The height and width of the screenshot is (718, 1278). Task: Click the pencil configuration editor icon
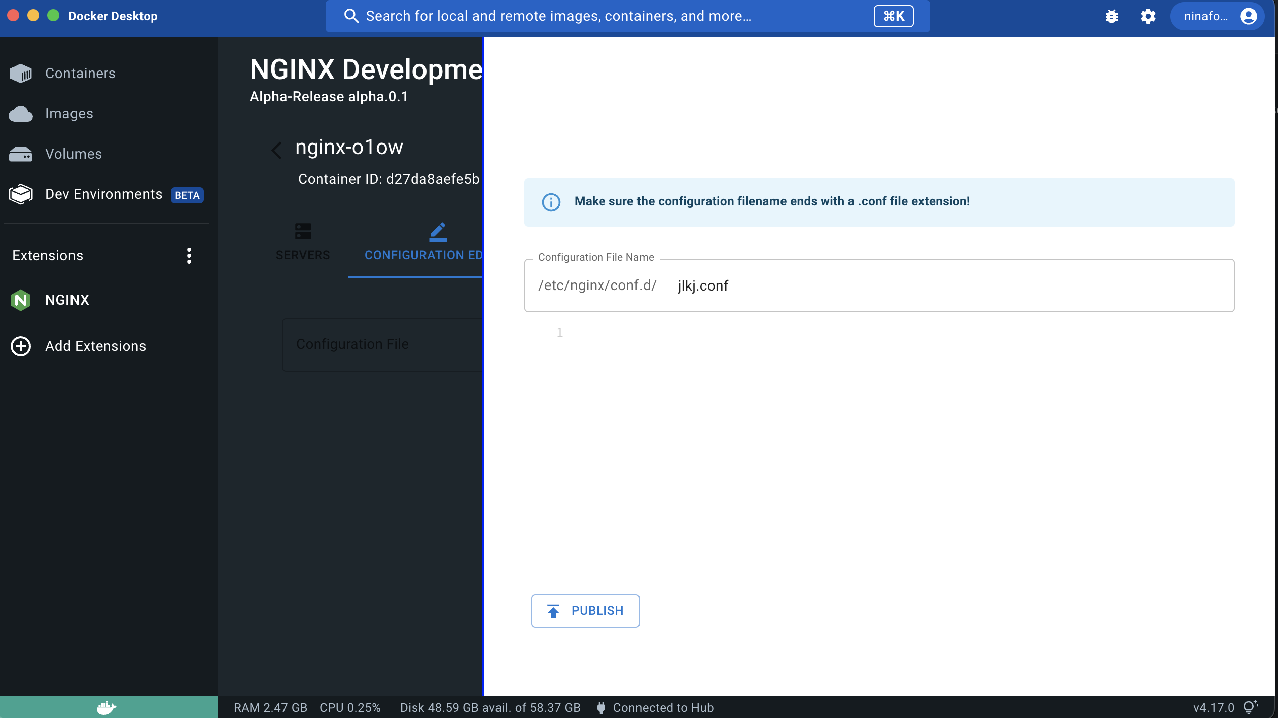438,232
